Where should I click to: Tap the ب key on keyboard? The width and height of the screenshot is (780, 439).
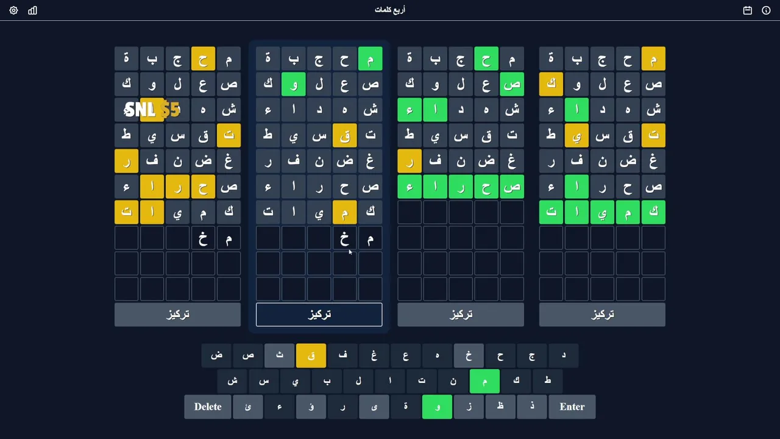tap(327, 381)
